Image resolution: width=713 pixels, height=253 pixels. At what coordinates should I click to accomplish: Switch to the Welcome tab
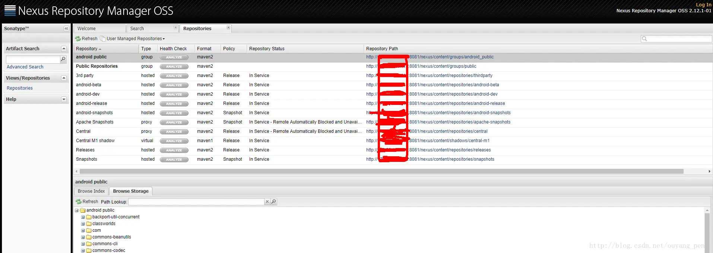(x=99, y=29)
